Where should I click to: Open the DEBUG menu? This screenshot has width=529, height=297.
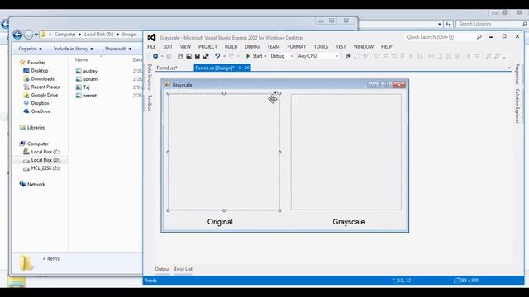(252, 46)
